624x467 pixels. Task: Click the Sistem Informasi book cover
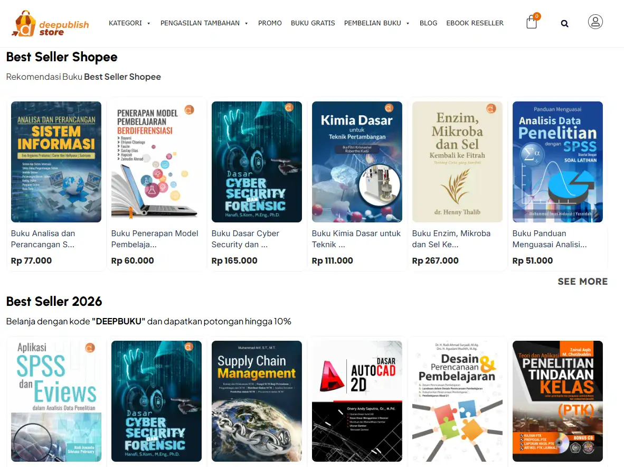pos(56,162)
